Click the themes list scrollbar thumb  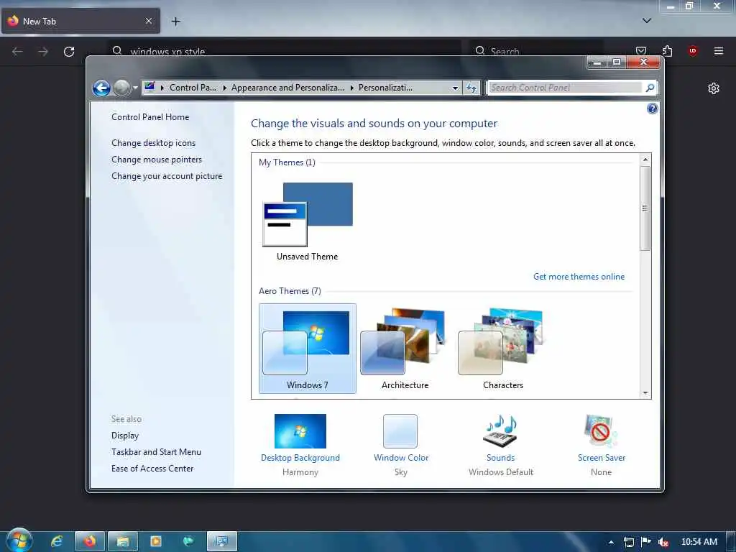point(645,208)
